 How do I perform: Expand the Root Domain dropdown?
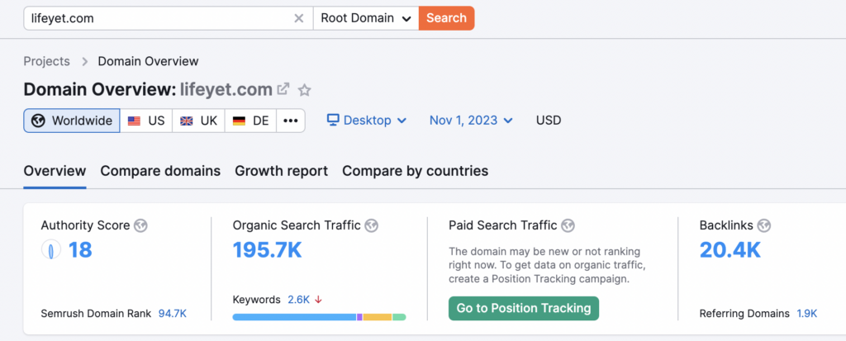[366, 18]
